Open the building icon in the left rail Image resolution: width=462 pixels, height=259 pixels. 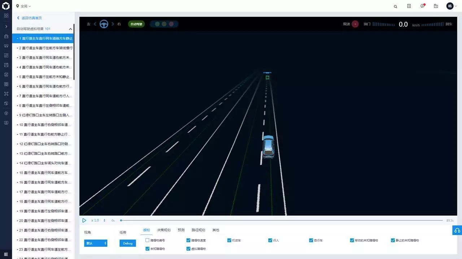click(6, 36)
